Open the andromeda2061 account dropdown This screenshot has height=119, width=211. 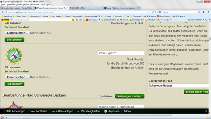tap(196, 20)
